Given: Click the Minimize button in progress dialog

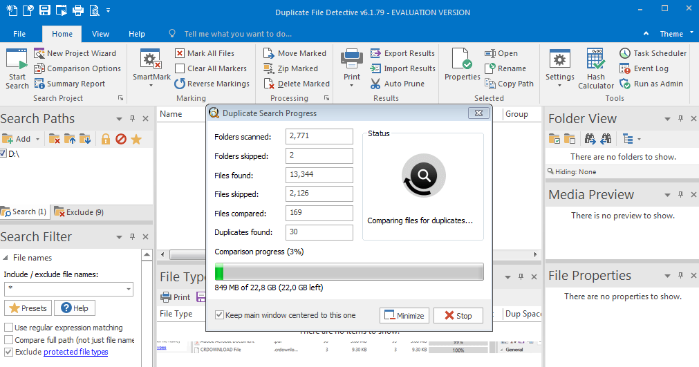Looking at the screenshot, I should [x=404, y=315].
